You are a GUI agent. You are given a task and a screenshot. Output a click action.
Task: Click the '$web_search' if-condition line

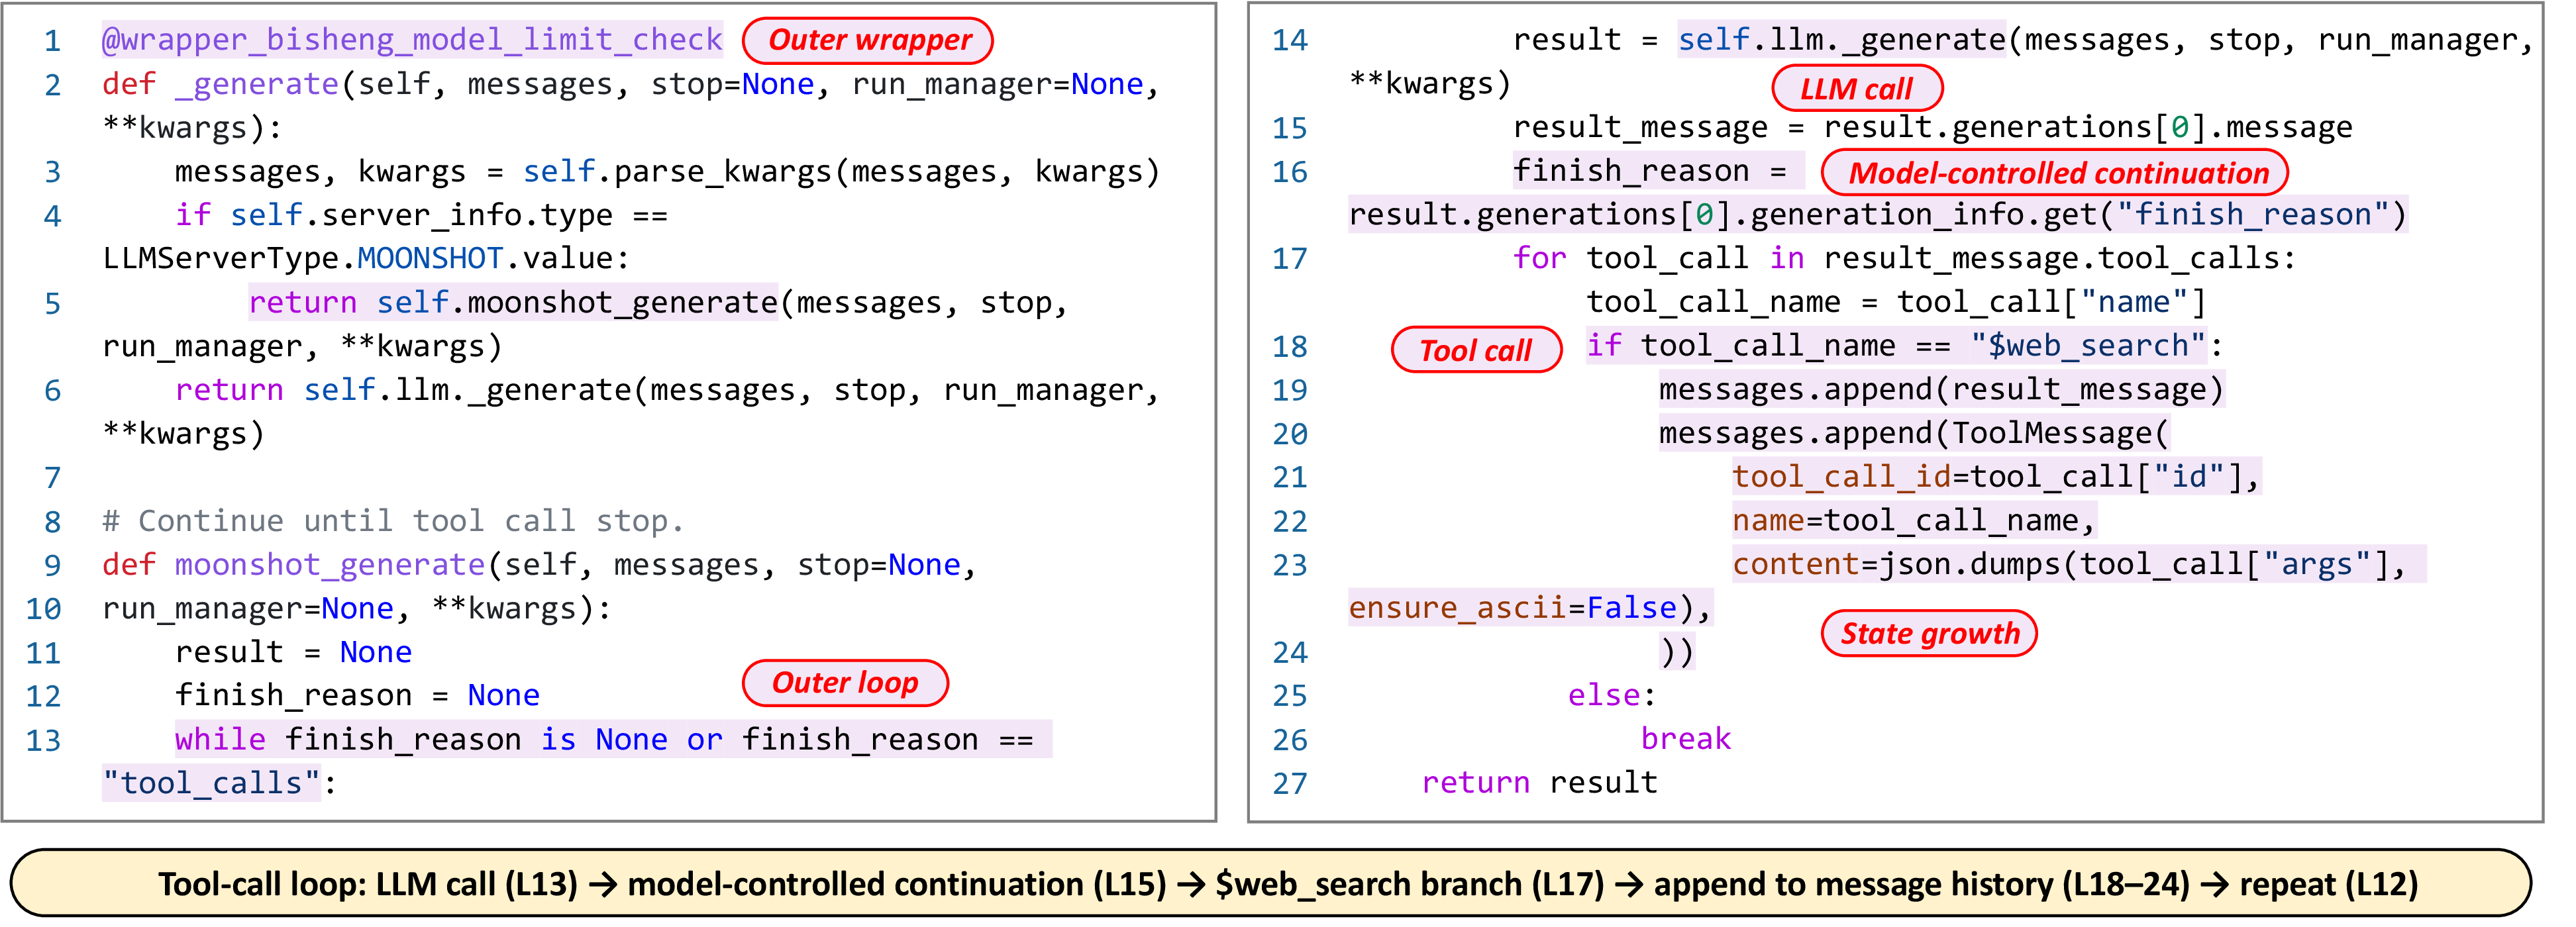(x=1904, y=346)
